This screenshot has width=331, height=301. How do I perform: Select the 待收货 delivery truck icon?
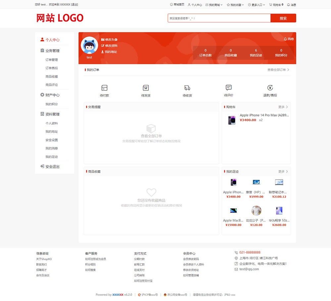[x=187, y=88]
